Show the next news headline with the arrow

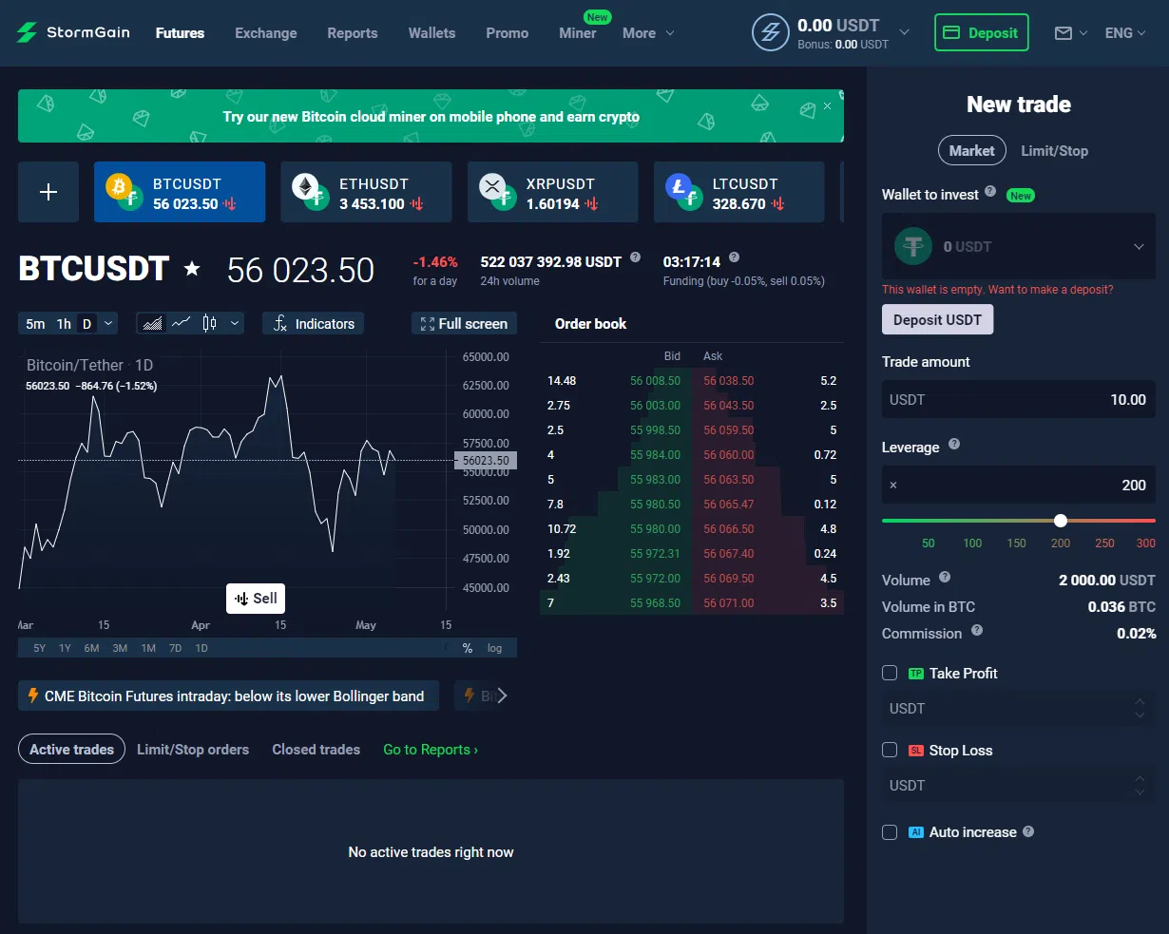coord(502,696)
